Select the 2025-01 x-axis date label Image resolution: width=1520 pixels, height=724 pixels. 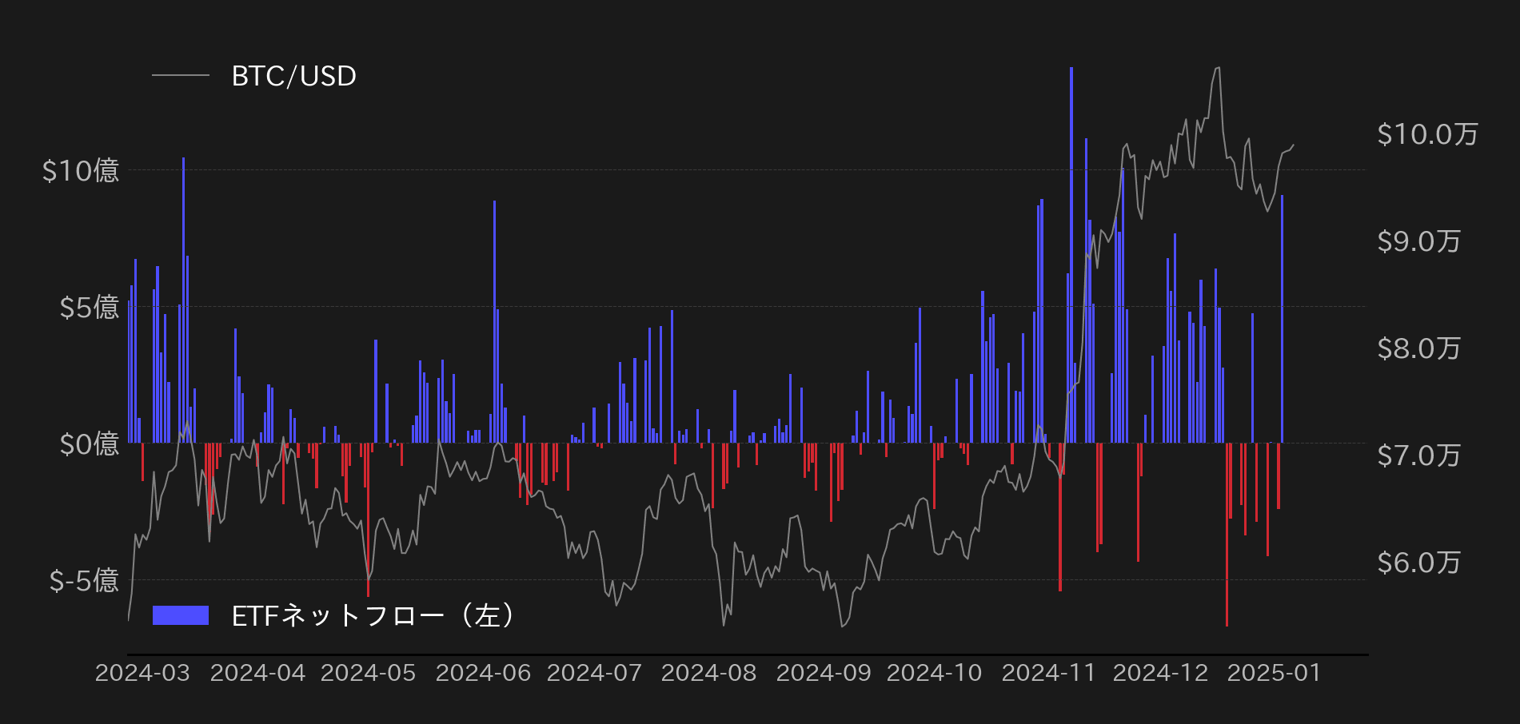pos(1274,673)
